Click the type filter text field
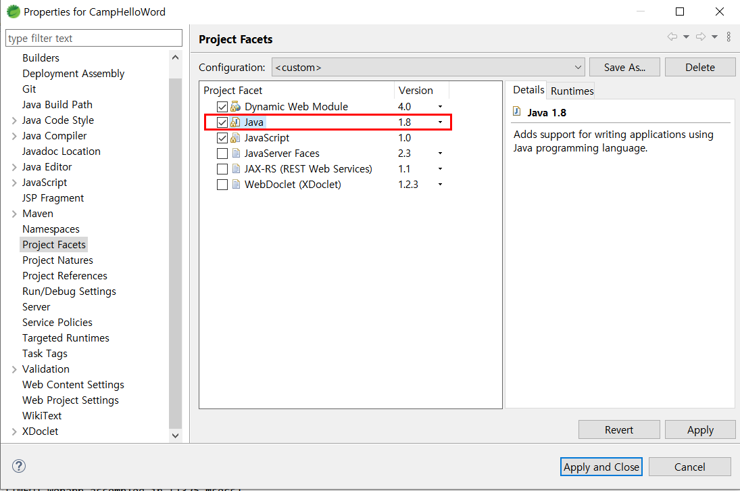 (94, 39)
